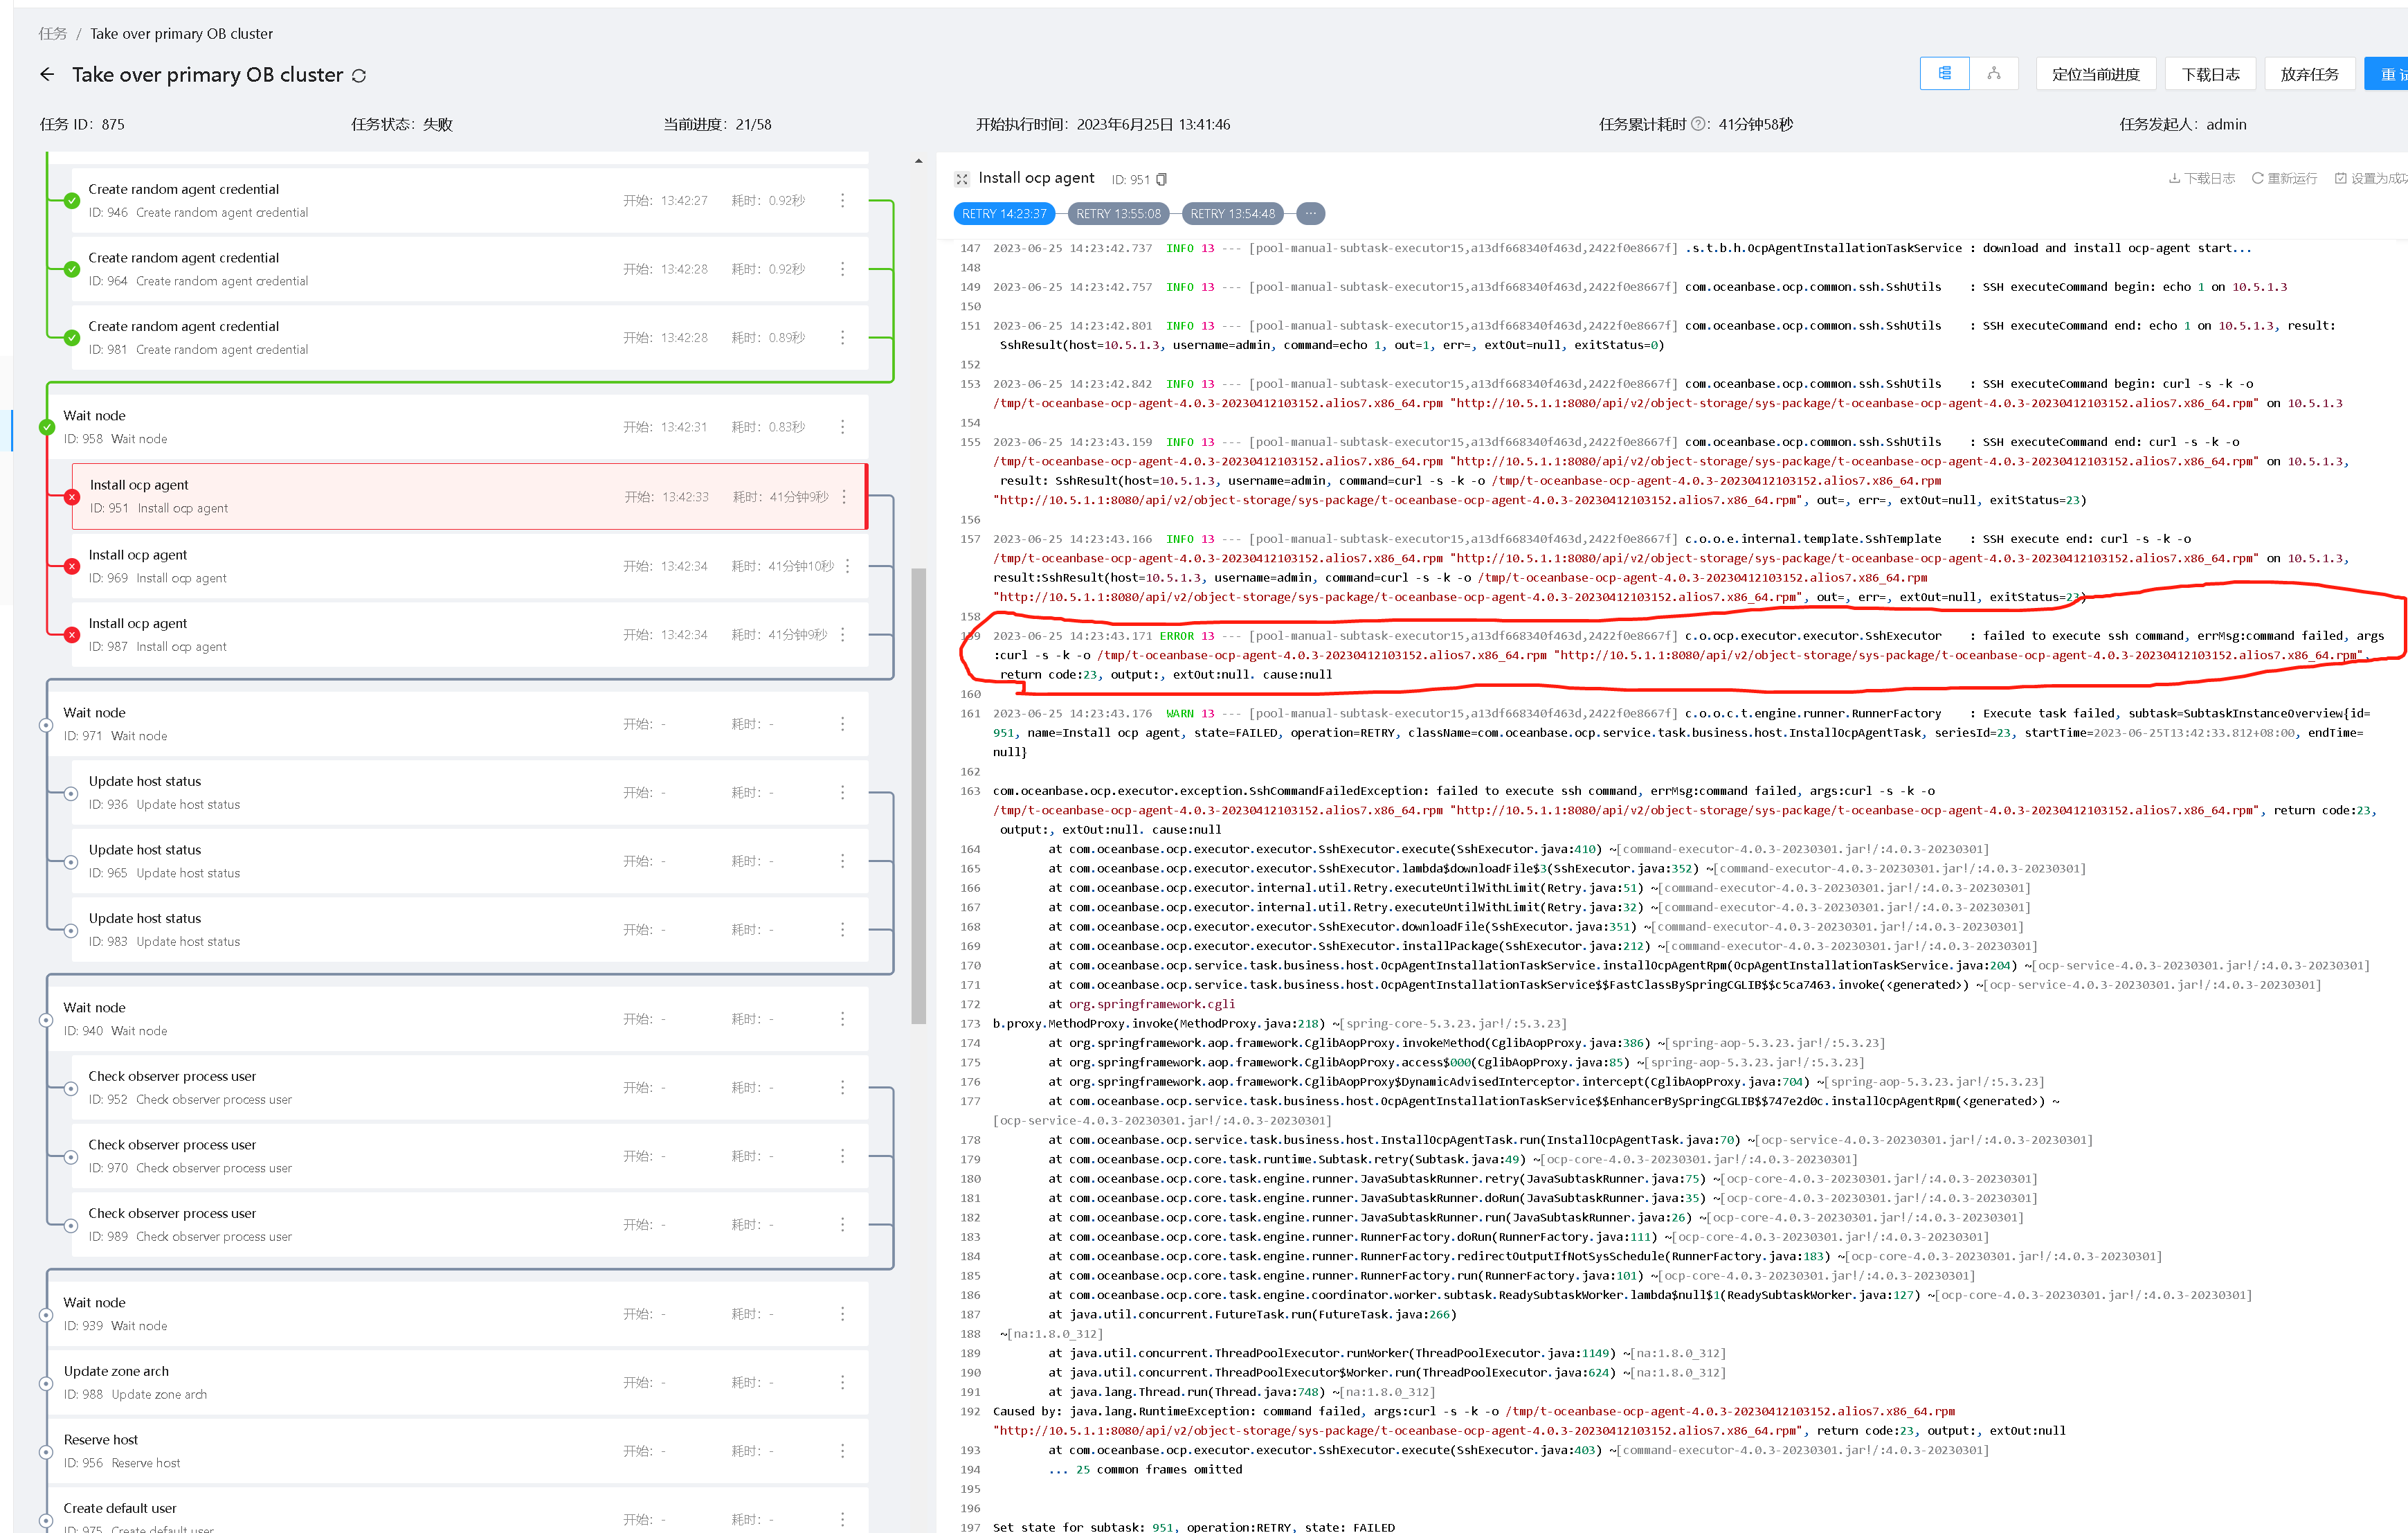Click the red failed status icon of ID 969
The width and height of the screenshot is (2408, 1533).
click(72, 566)
